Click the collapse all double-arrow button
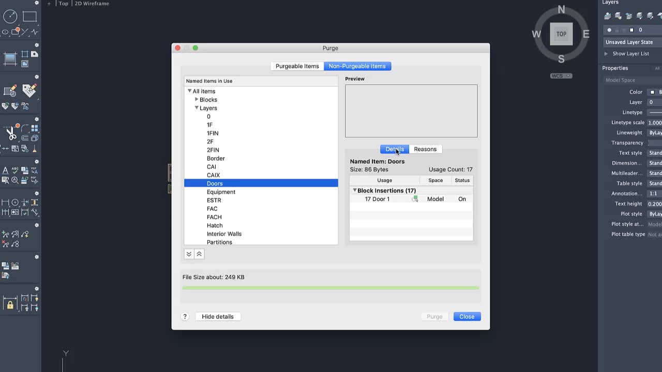Screen dimensions: 662x372 click(199, 254)
